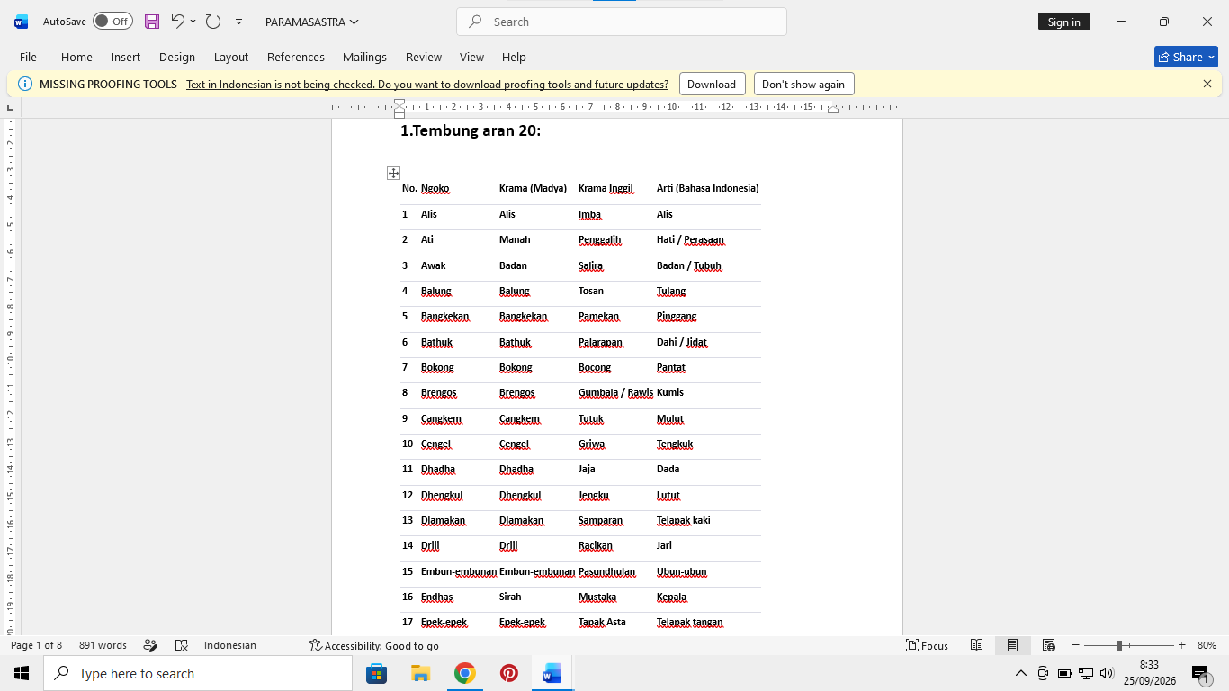Select Print Layout view icon
This screenshot has height=691, width=1229.
(1012, 645)
